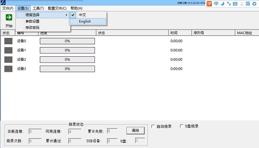Click 设备0 progress bar
The height and width of the screenshot is (148, 259).
click(x=67, y=41)
